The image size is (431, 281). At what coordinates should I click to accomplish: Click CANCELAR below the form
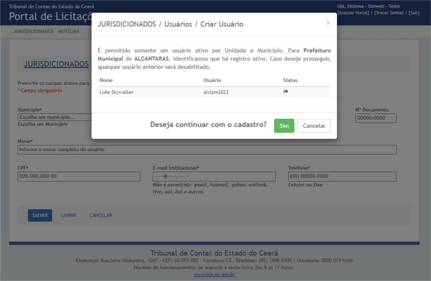point(101,215)
